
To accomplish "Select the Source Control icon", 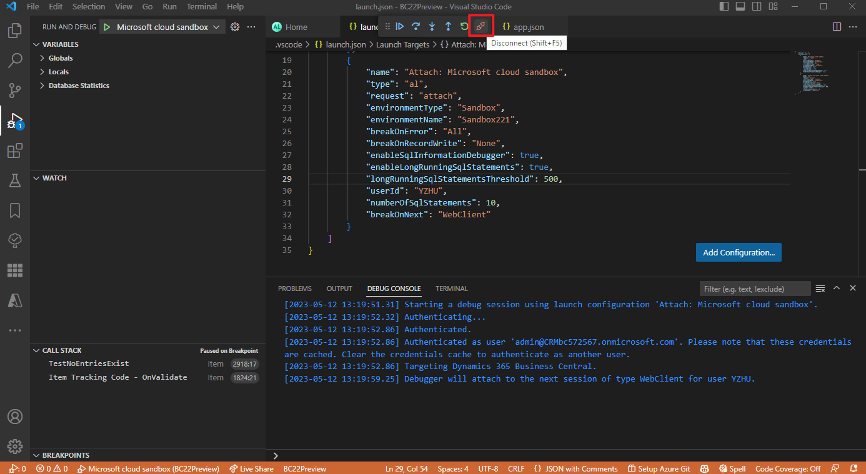I will click(x=14, y=90).
